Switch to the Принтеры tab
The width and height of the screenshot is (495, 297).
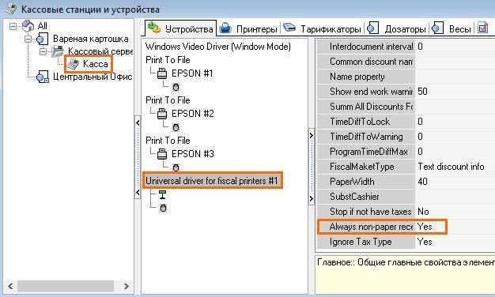point(248,29)
